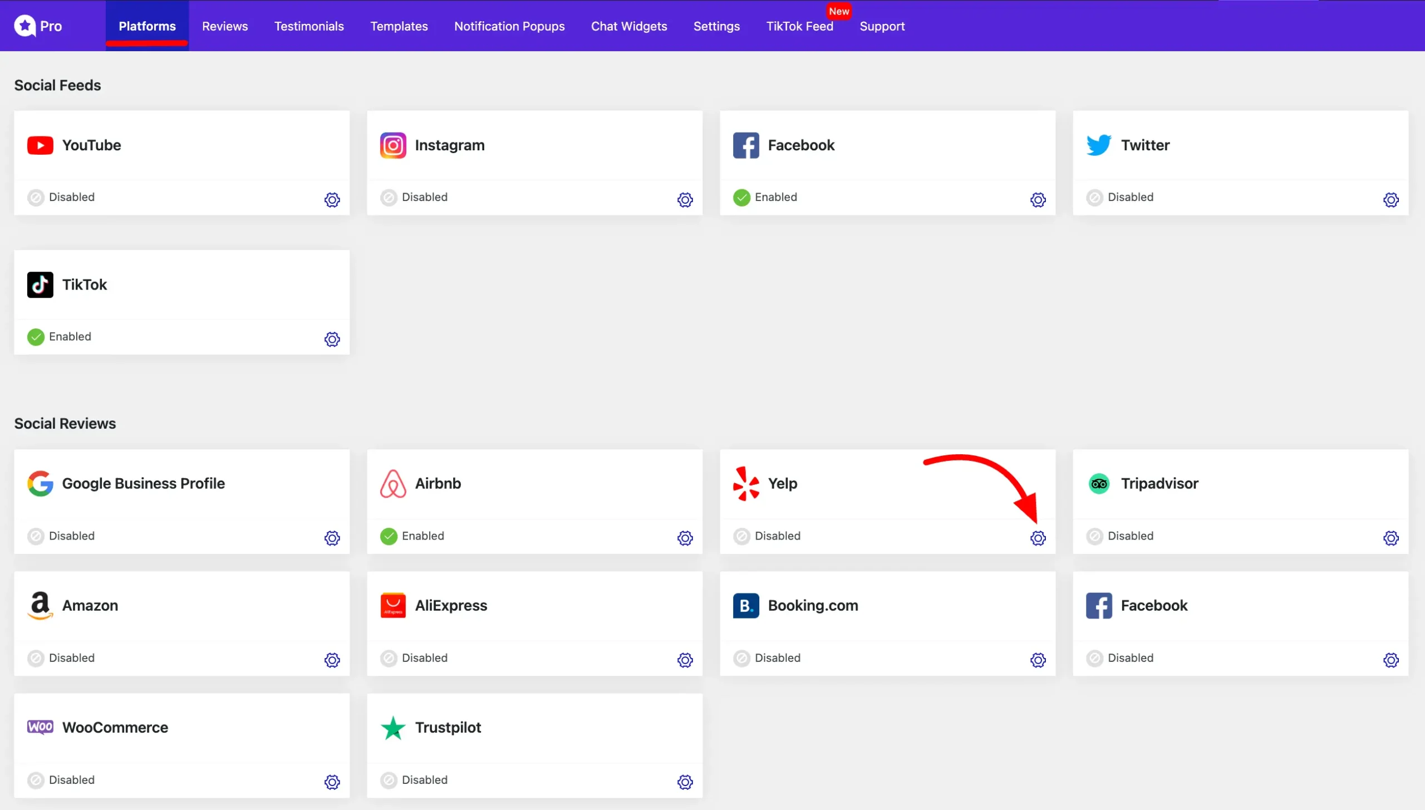
Task: Select the Platforms tab
Action: point(147,26)
